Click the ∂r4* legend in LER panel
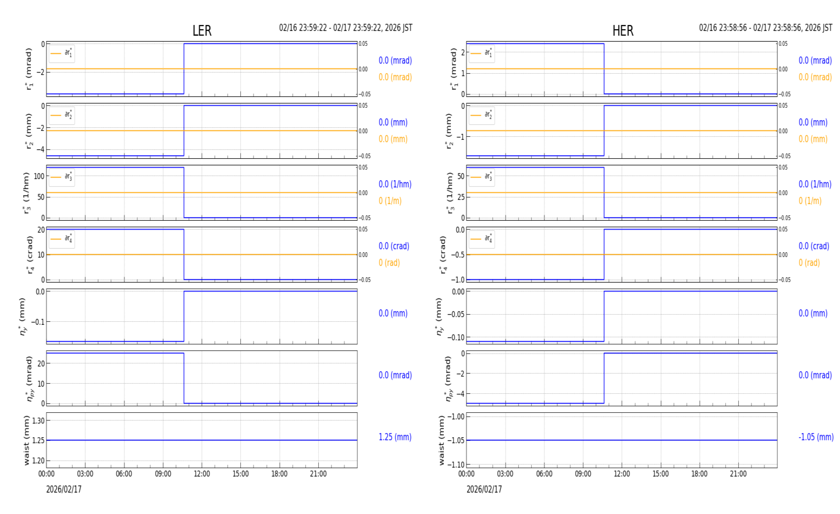Viewport: 840px width, 514px height. coord(61,239)
